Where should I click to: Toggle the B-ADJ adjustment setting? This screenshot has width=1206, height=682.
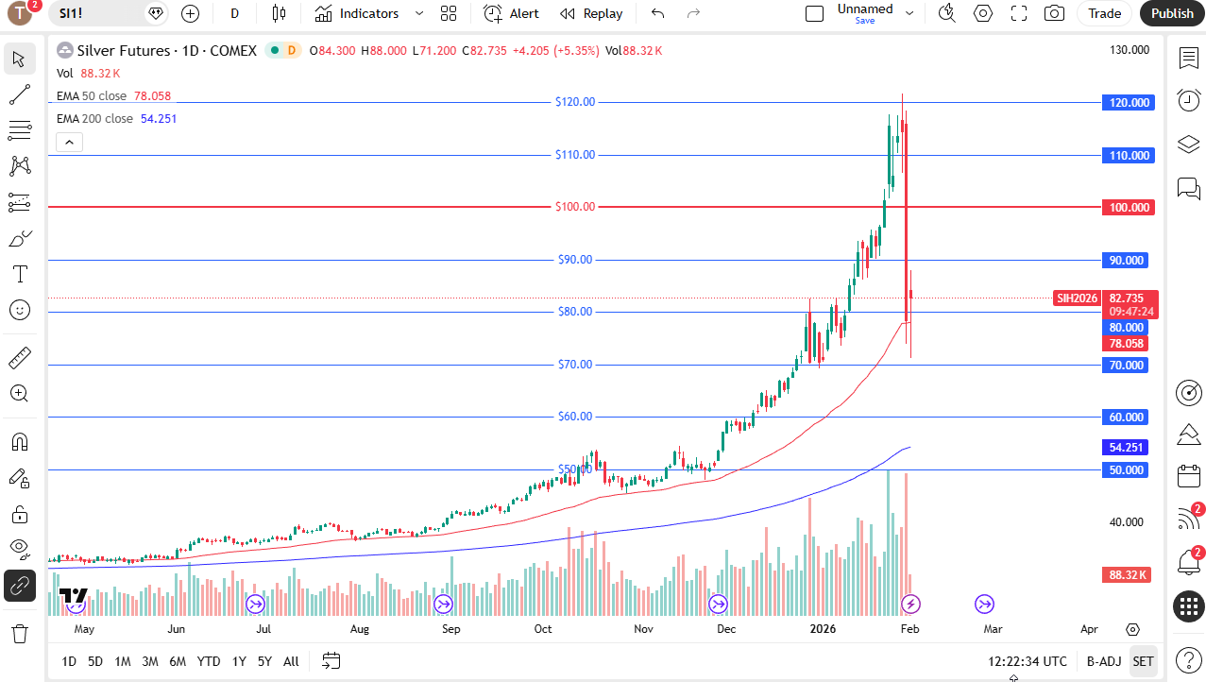pyautogui.click(x=1103, y=661)
